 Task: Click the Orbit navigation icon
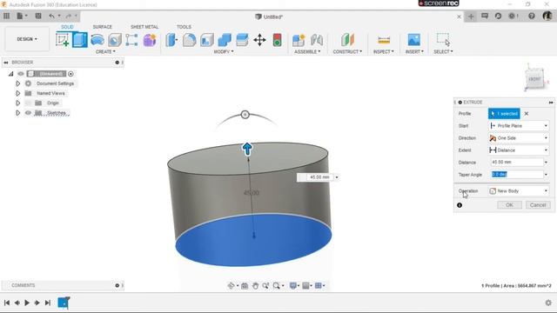point(231,286)
